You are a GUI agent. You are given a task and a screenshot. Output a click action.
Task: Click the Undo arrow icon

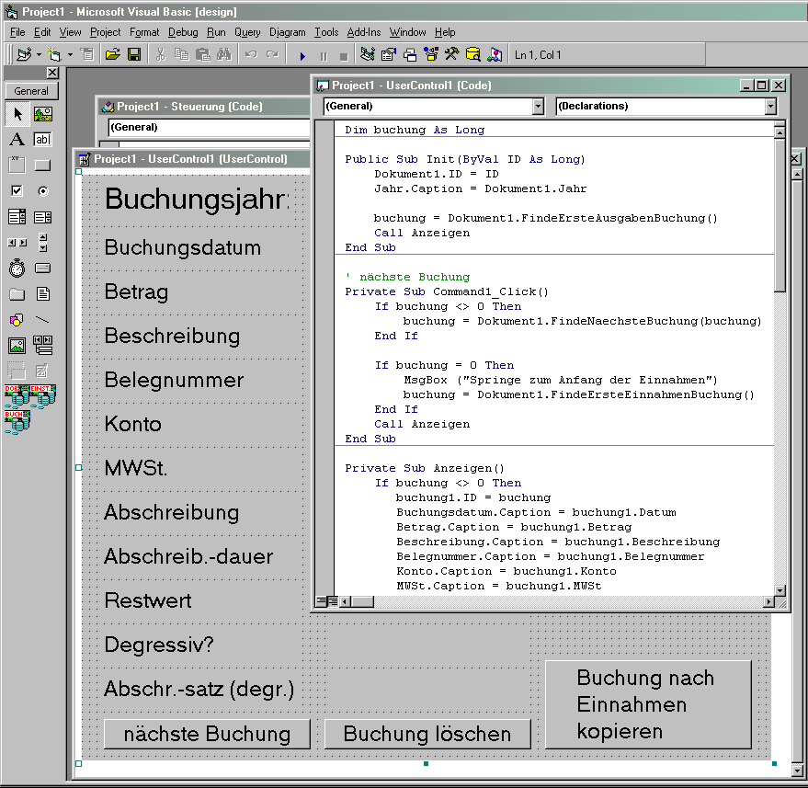pos(251,54)
